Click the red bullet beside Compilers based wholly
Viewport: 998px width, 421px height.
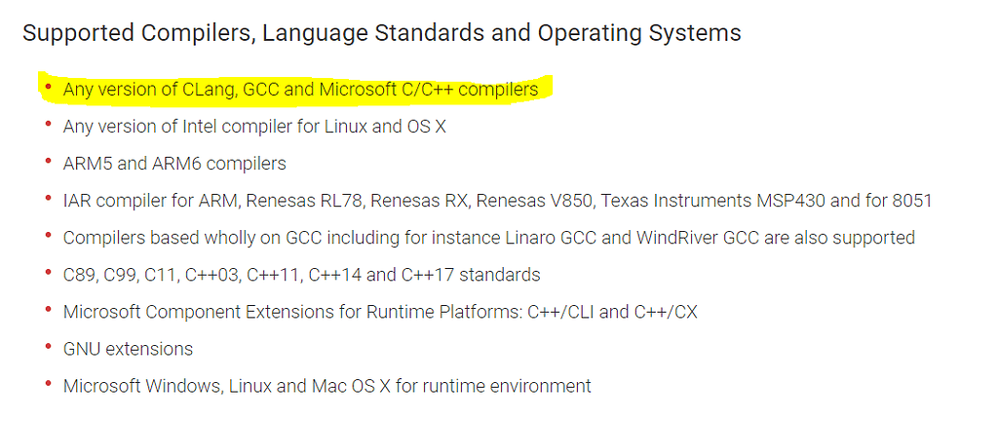pyautogui.click(x=48, y=234)
